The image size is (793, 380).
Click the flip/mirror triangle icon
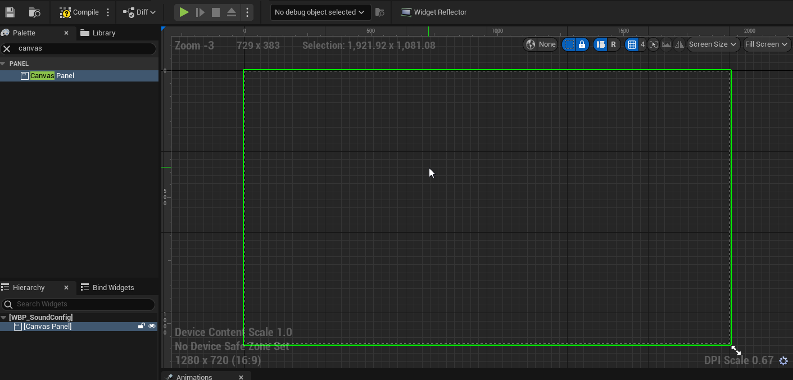click(679, 44)
